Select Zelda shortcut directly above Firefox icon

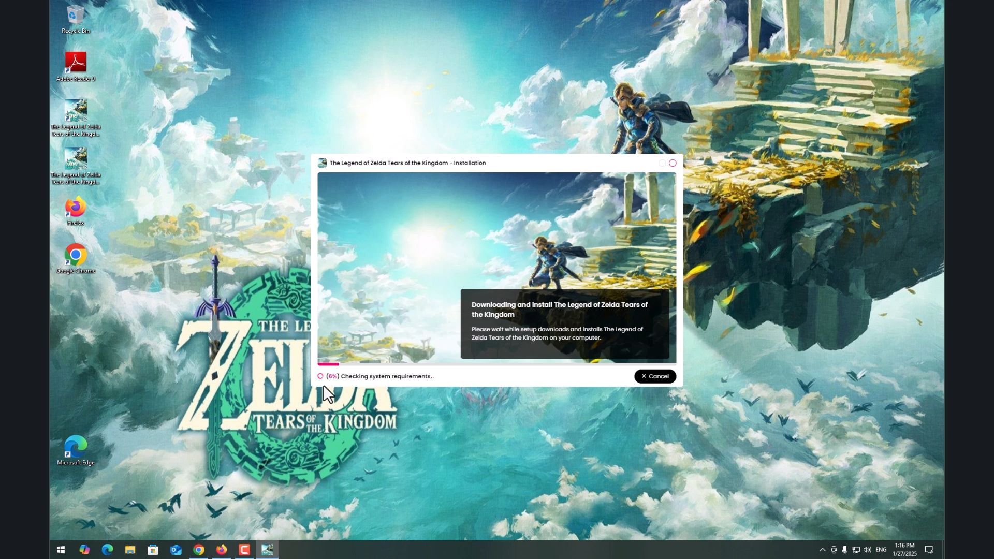pos(76,166)
